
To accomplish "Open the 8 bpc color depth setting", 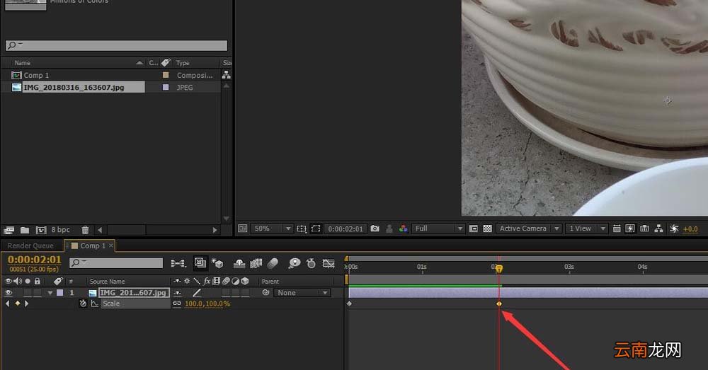I will [60, 230].
